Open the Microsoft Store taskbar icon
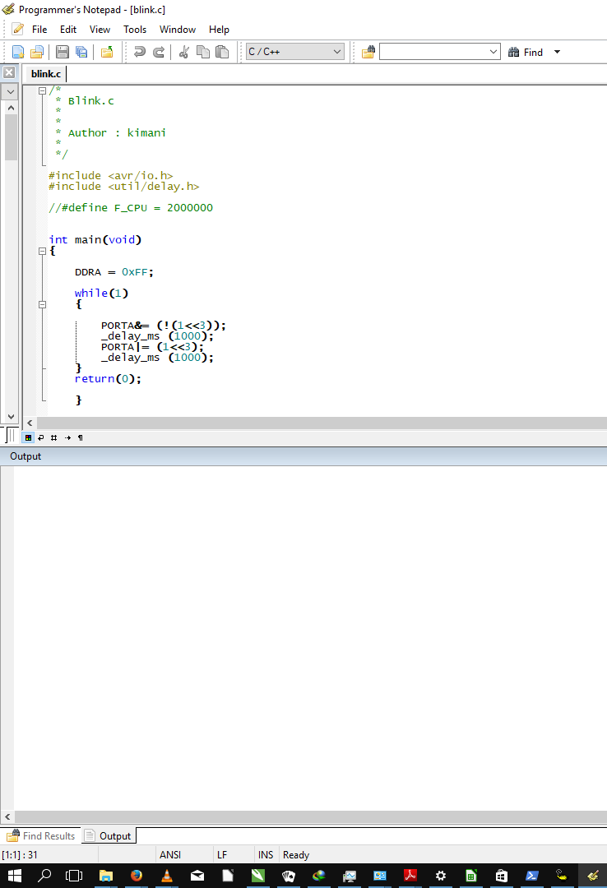This screenshot has height=888, width=607. point(502,876)
